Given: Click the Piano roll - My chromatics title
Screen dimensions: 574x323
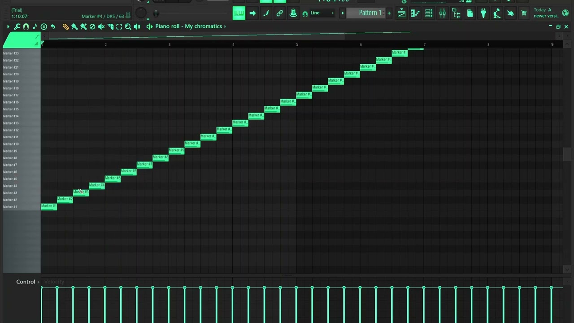Looking at the screenshot, I should pos(188,26).
